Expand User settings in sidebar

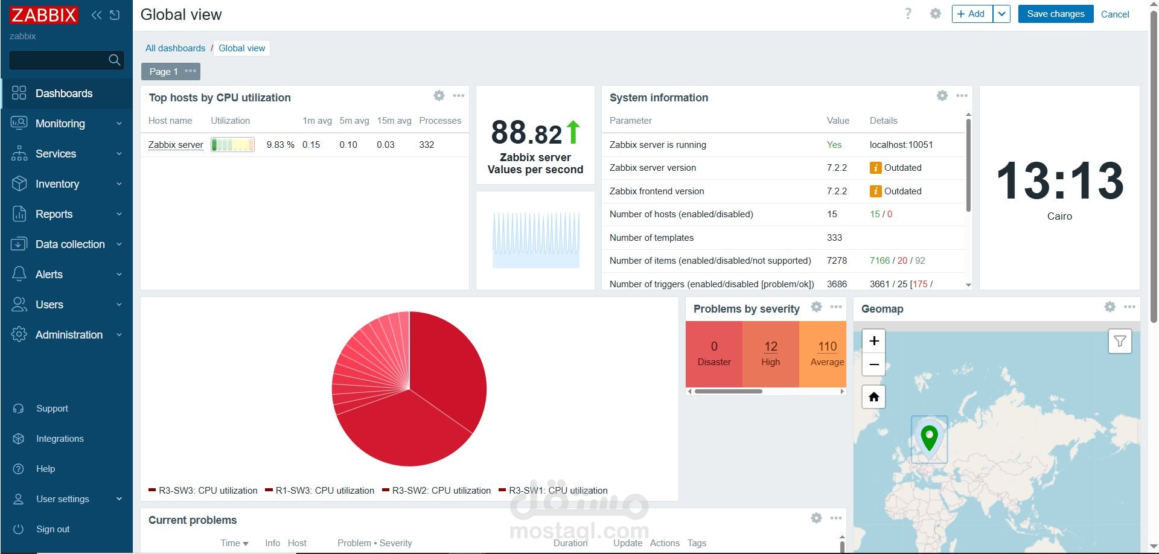click(66, 499)
